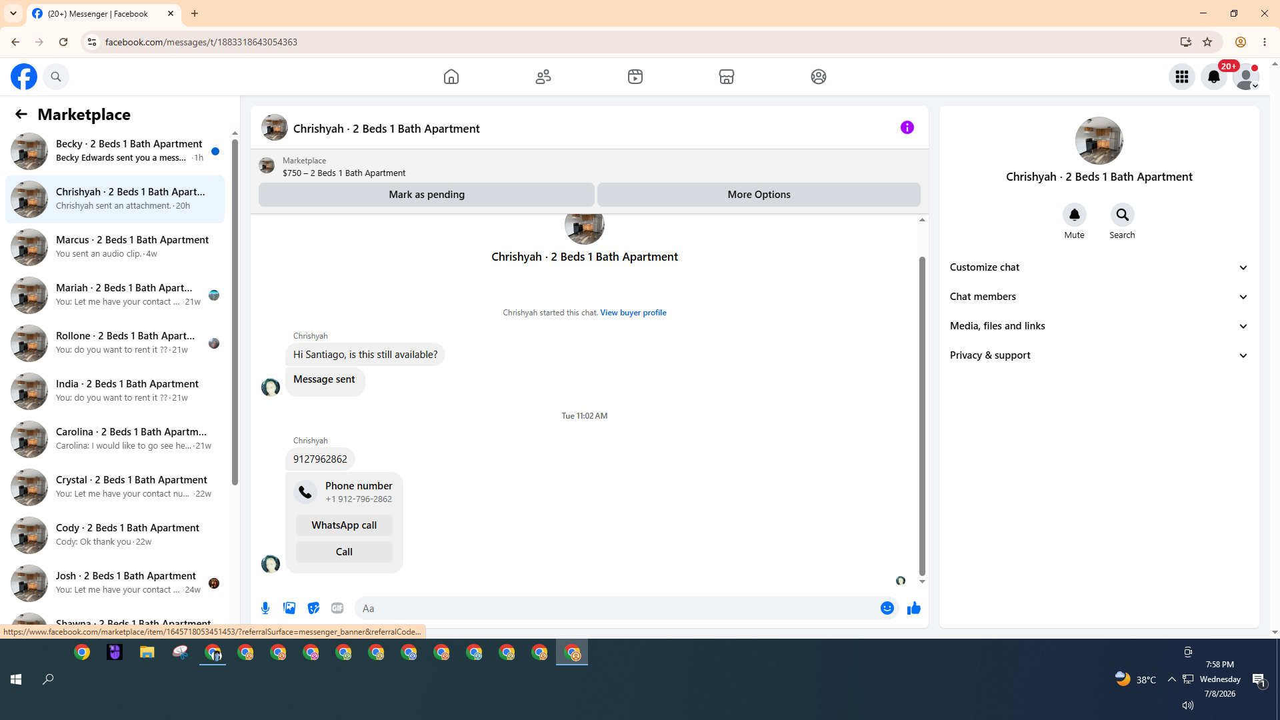This screenshot has width=1280, height=720.
Task: Expand Chat members section
Action: [1099, 297]
